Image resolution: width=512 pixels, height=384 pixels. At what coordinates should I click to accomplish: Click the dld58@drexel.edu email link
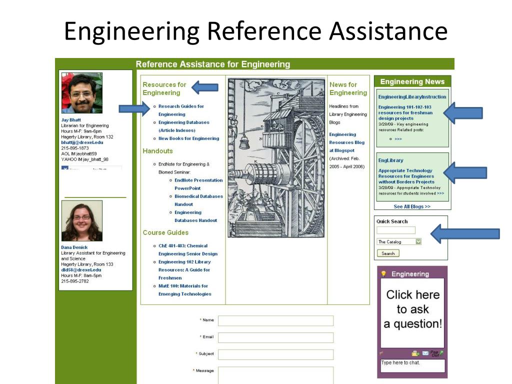81,269
